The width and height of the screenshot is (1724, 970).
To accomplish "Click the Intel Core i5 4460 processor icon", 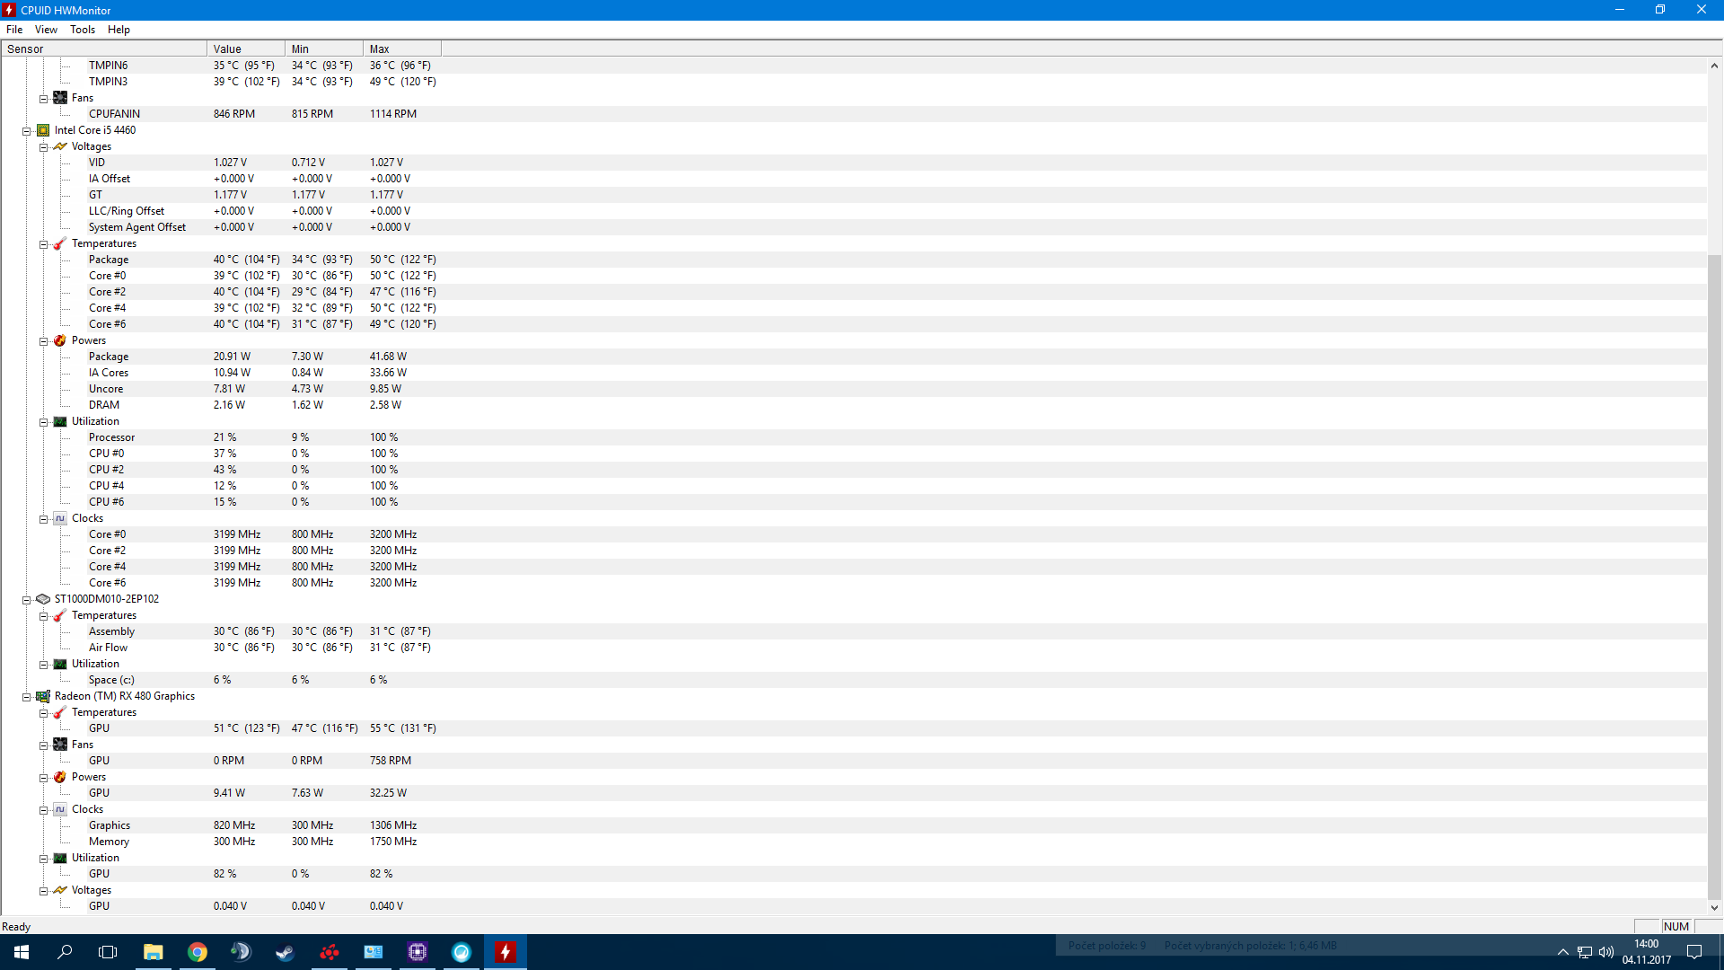I will point(43,130).
